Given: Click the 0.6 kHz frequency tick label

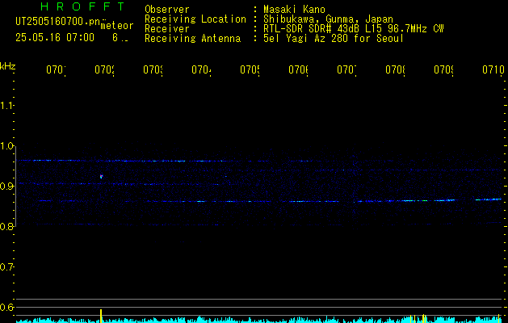Looking at the screenshot, I should [6, 307].
